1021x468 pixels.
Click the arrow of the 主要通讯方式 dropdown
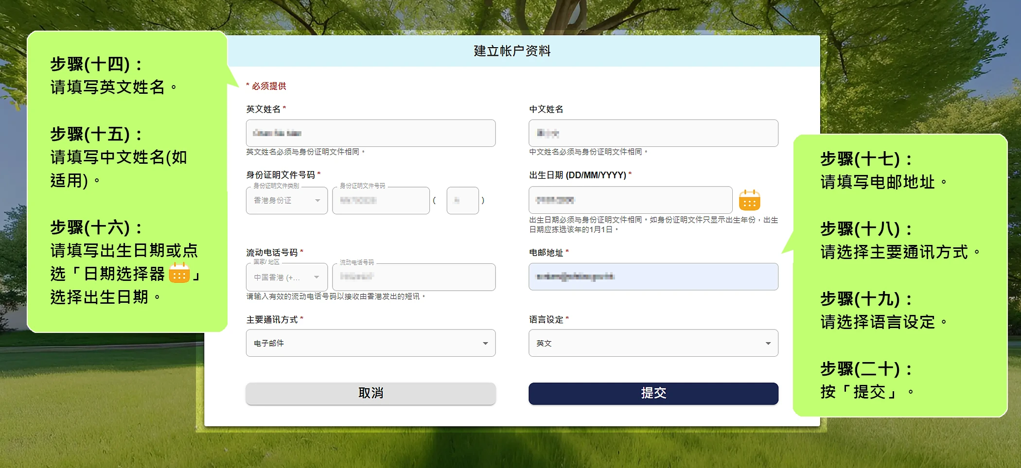485,343
